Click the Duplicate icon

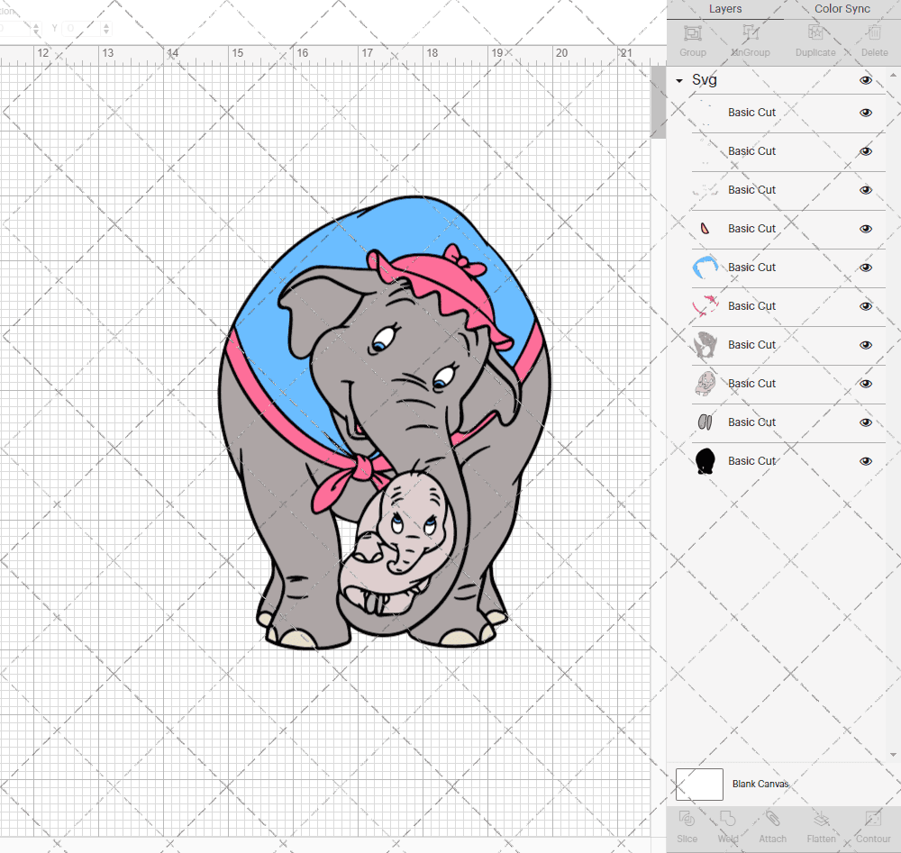tap(815, 33)
